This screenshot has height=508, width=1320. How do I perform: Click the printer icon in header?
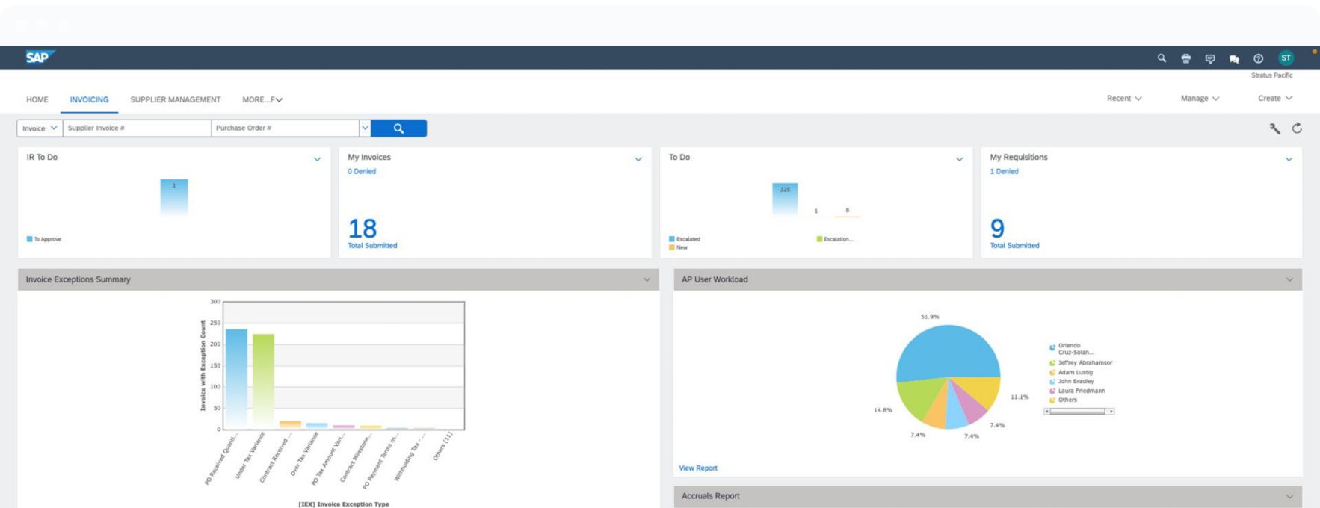1185,58
